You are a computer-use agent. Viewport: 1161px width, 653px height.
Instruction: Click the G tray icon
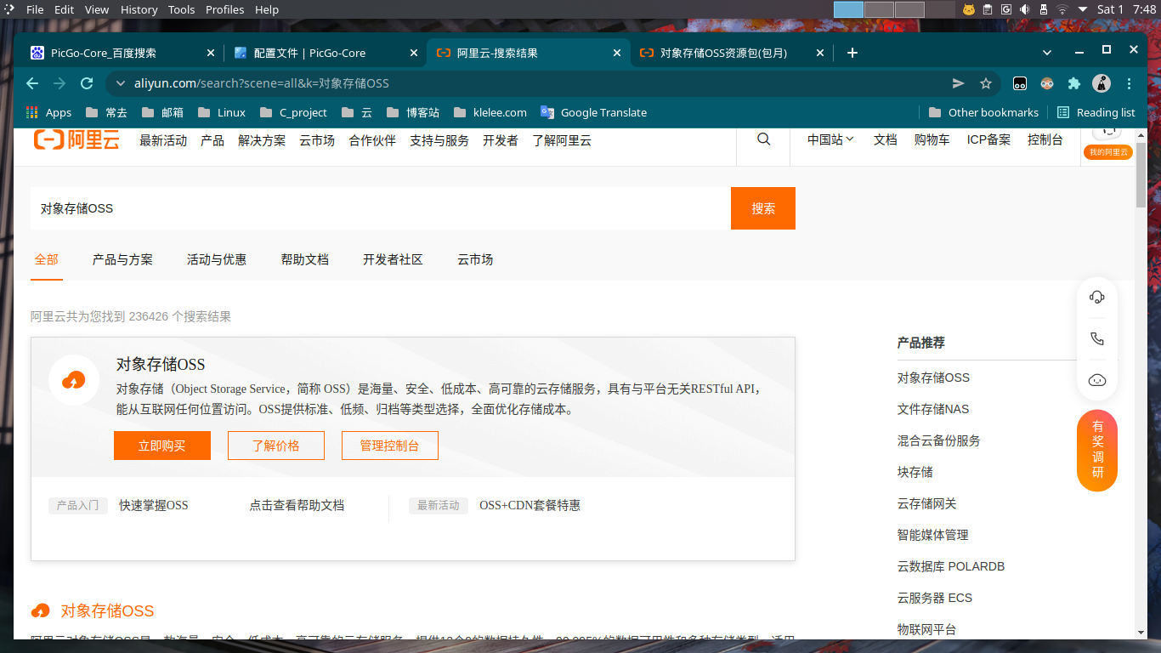[1006, 9]
